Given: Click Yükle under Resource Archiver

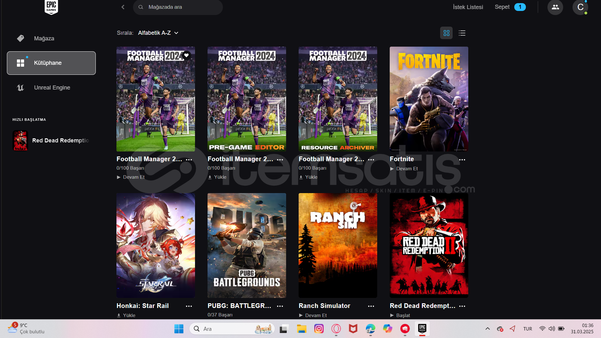Looking at the screenshot, I should click(308, 177).
